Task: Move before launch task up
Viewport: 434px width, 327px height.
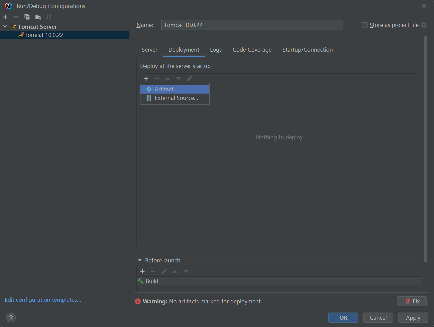Action: (x=175, y=271)
